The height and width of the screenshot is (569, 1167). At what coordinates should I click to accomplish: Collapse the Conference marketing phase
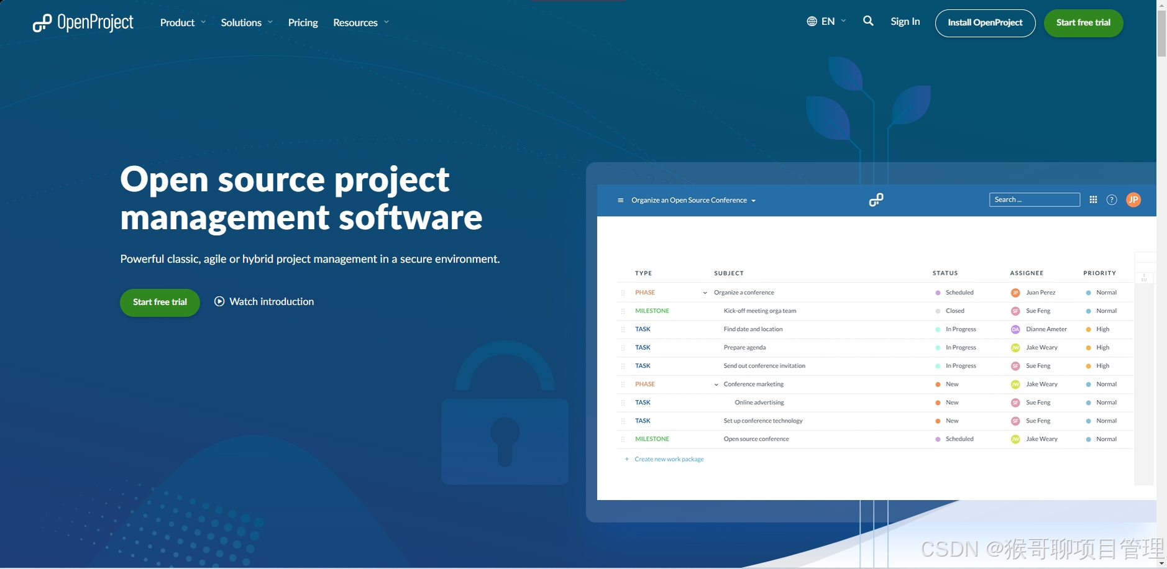[716, 385]
